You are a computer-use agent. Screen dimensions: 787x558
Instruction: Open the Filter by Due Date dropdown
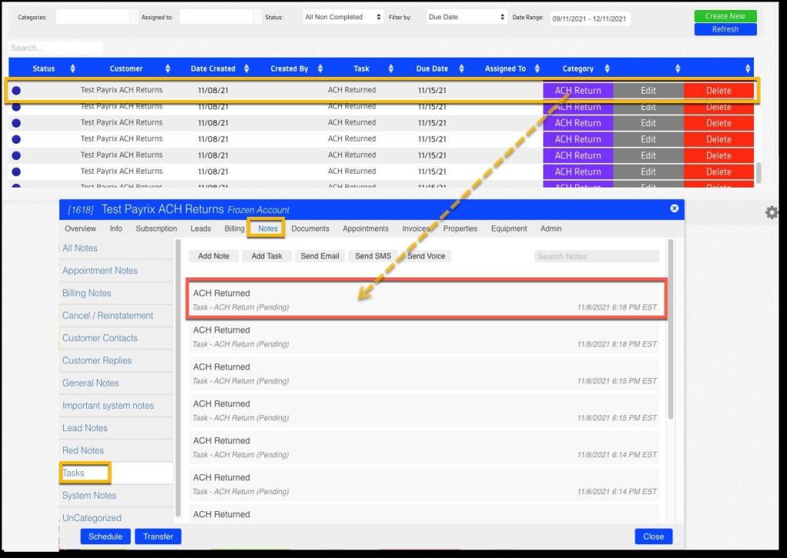[x=466, y=17]
